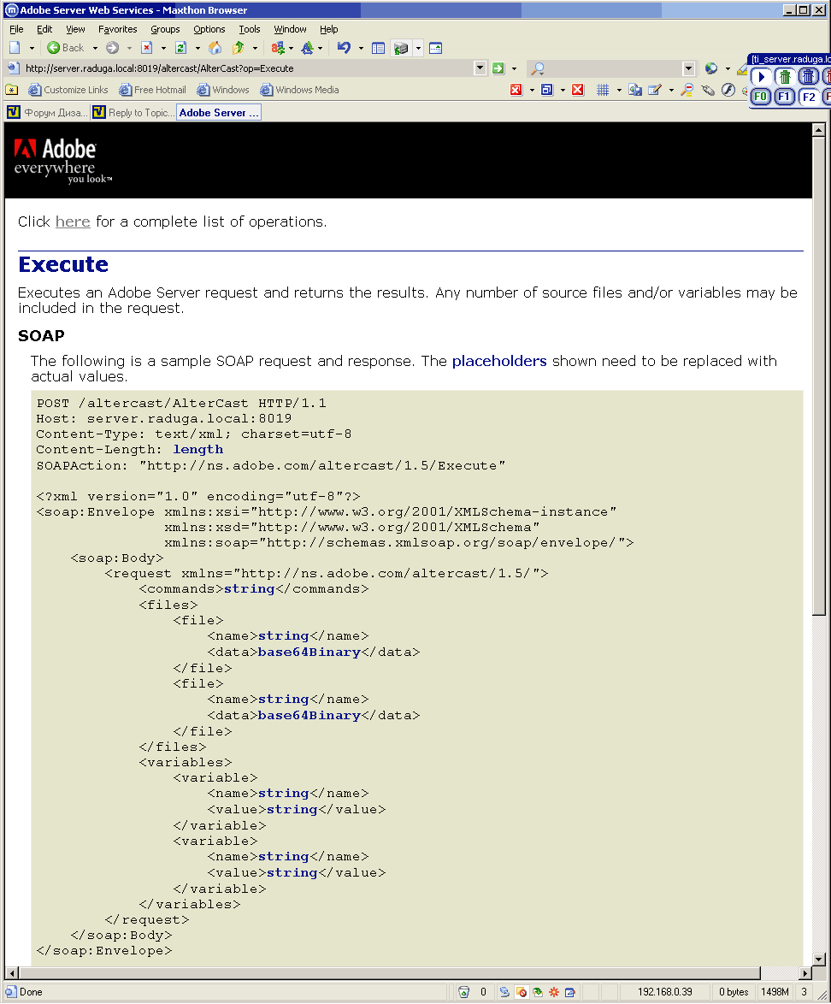
Task: Click the red X close-all icon
Action: (516, 90)
